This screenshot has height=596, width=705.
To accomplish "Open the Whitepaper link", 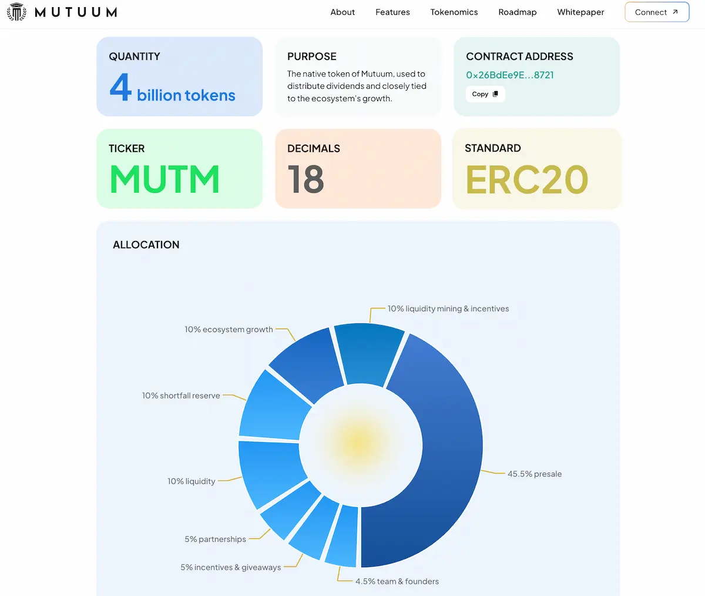I will pyautogui.click(x=580, y=12).
